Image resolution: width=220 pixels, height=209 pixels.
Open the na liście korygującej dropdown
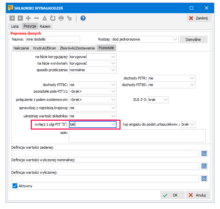(x=113, y=57)
